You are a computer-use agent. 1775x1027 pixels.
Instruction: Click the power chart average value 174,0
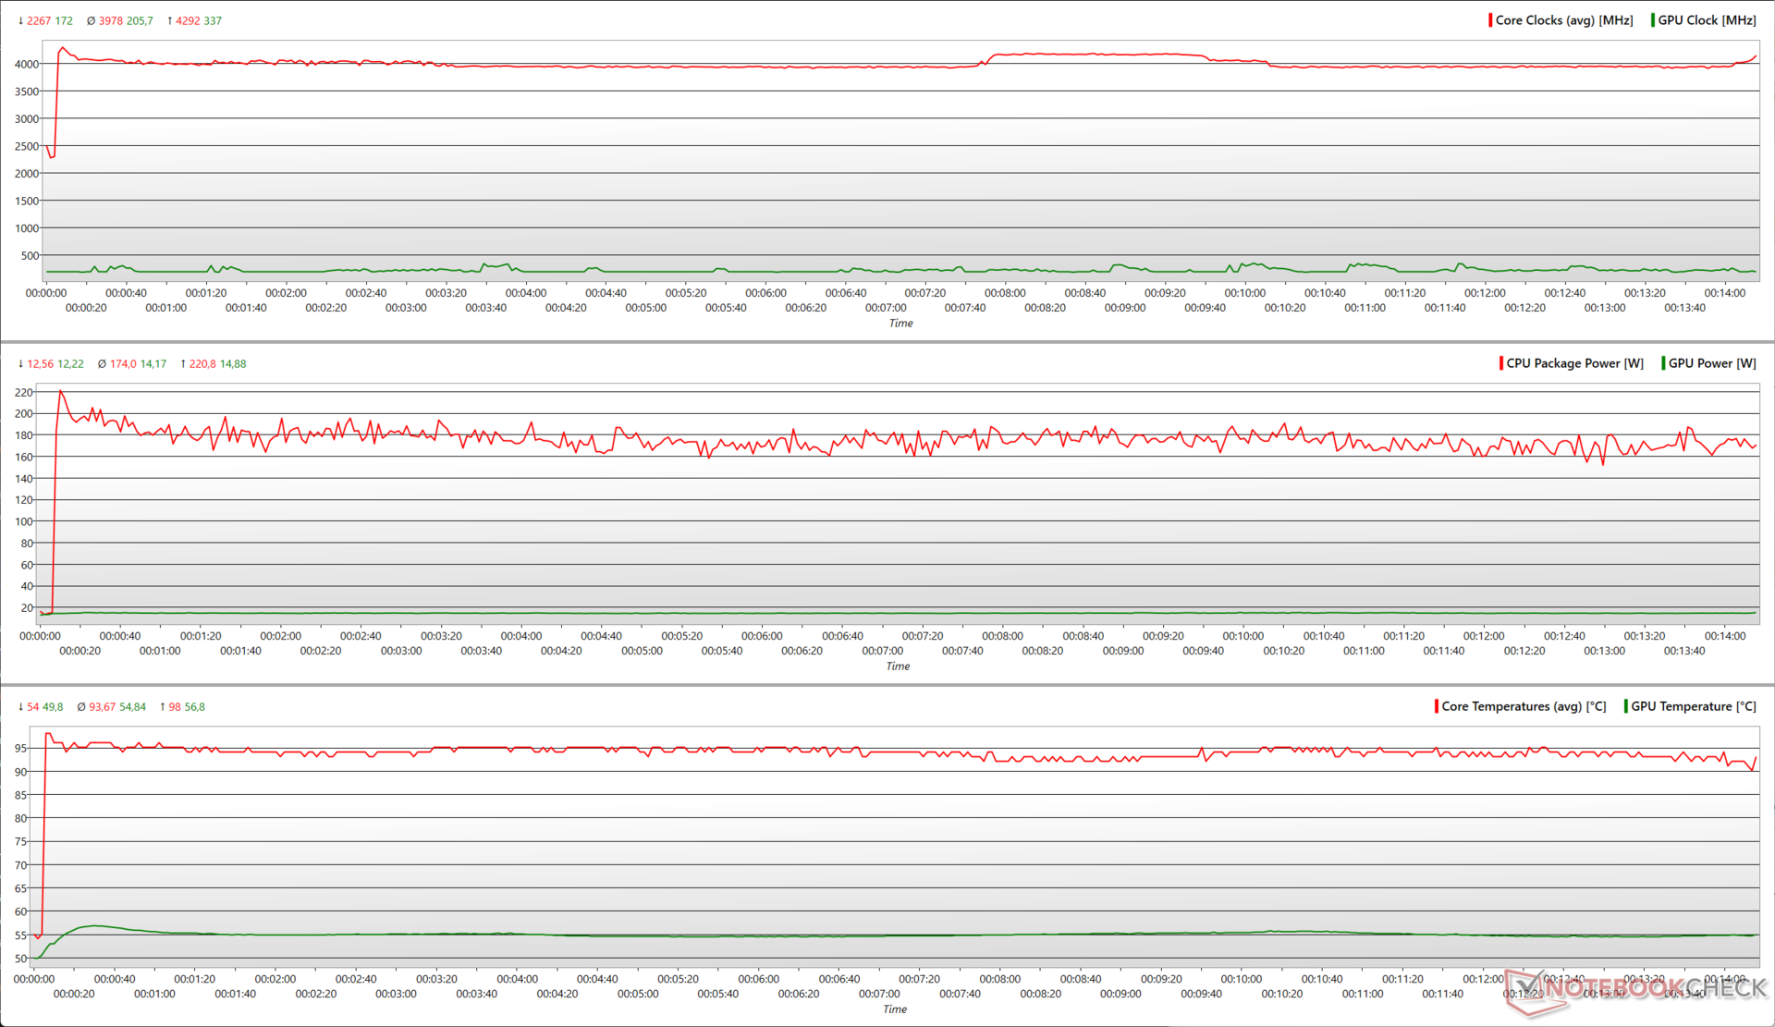[x=123, y=363]
